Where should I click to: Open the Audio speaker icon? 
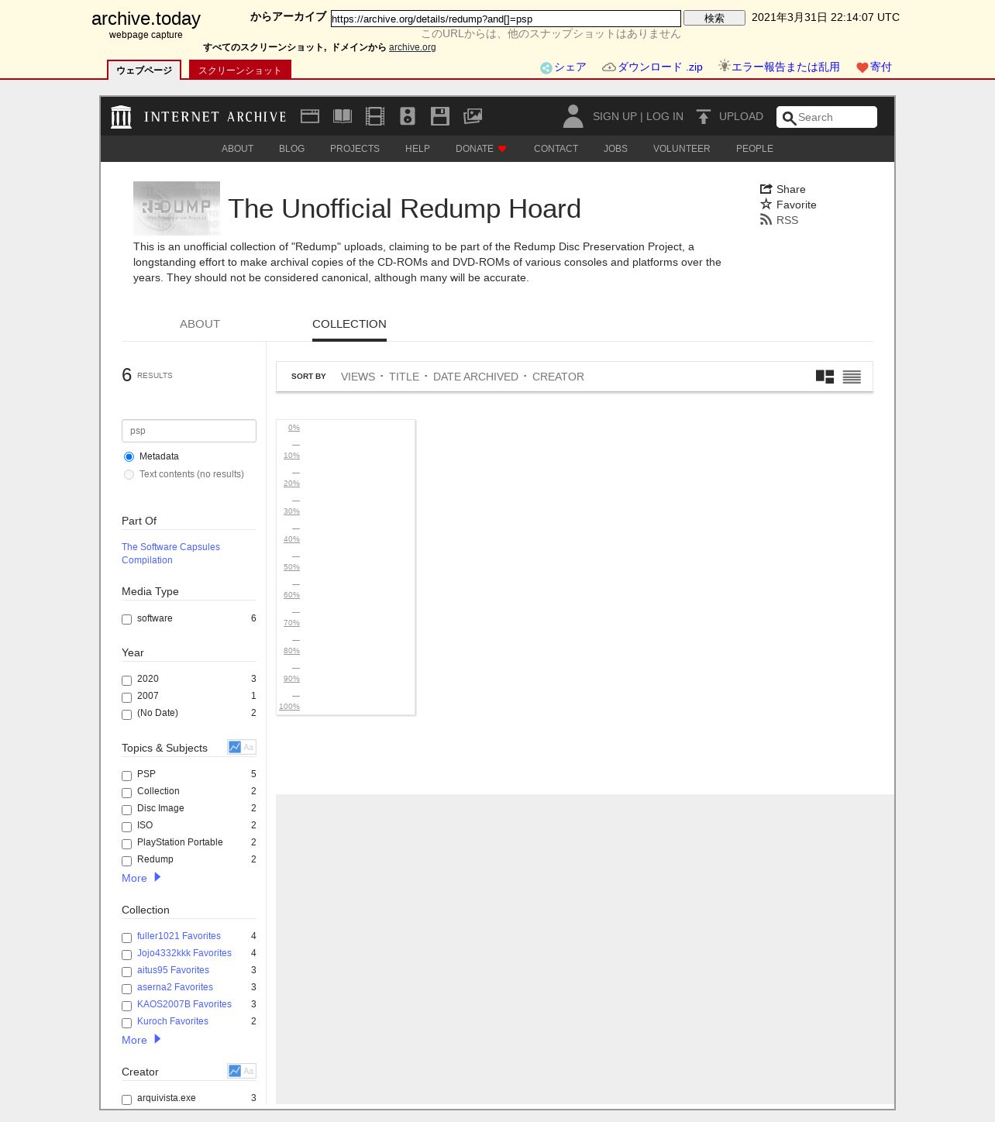(408, 116)
